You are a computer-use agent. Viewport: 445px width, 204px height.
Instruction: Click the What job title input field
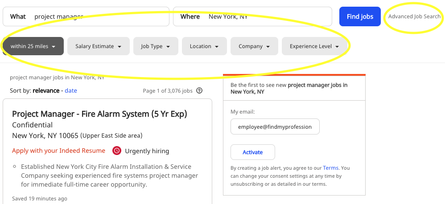[86, 16]
